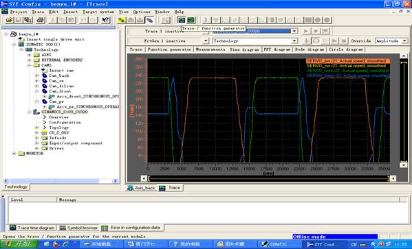Toggle SERVO_front actual speed curve legend
The image size is (412, 249).
(x=348, y=71)
